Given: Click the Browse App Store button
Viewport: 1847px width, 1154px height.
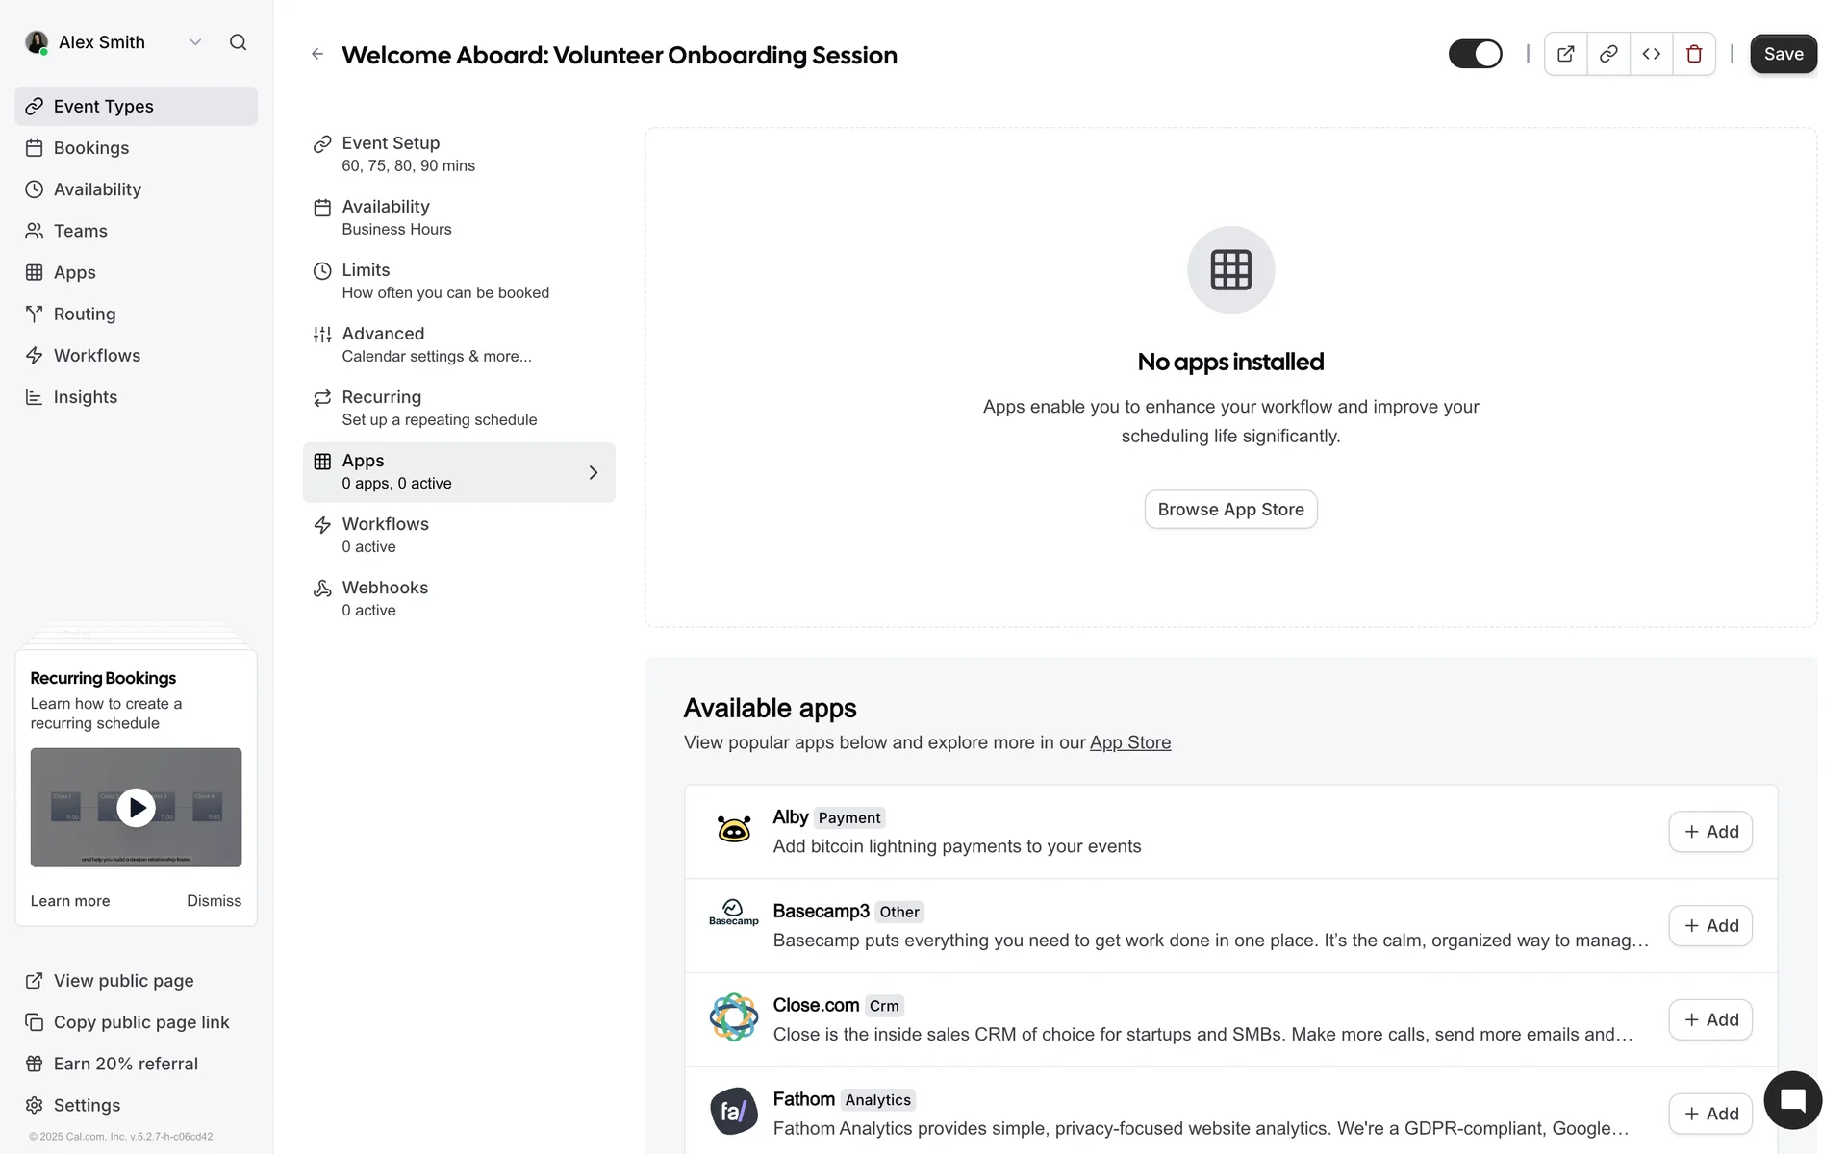Looking at the screenshot, I should pyautogui.click(x=1230, y=510).
